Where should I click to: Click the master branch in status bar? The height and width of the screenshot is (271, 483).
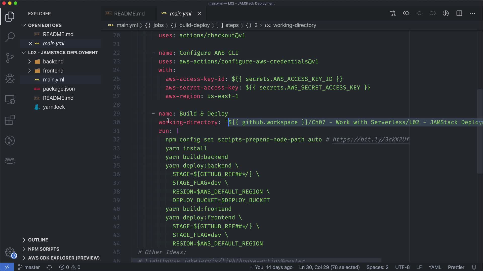click(x=29, y=267)
